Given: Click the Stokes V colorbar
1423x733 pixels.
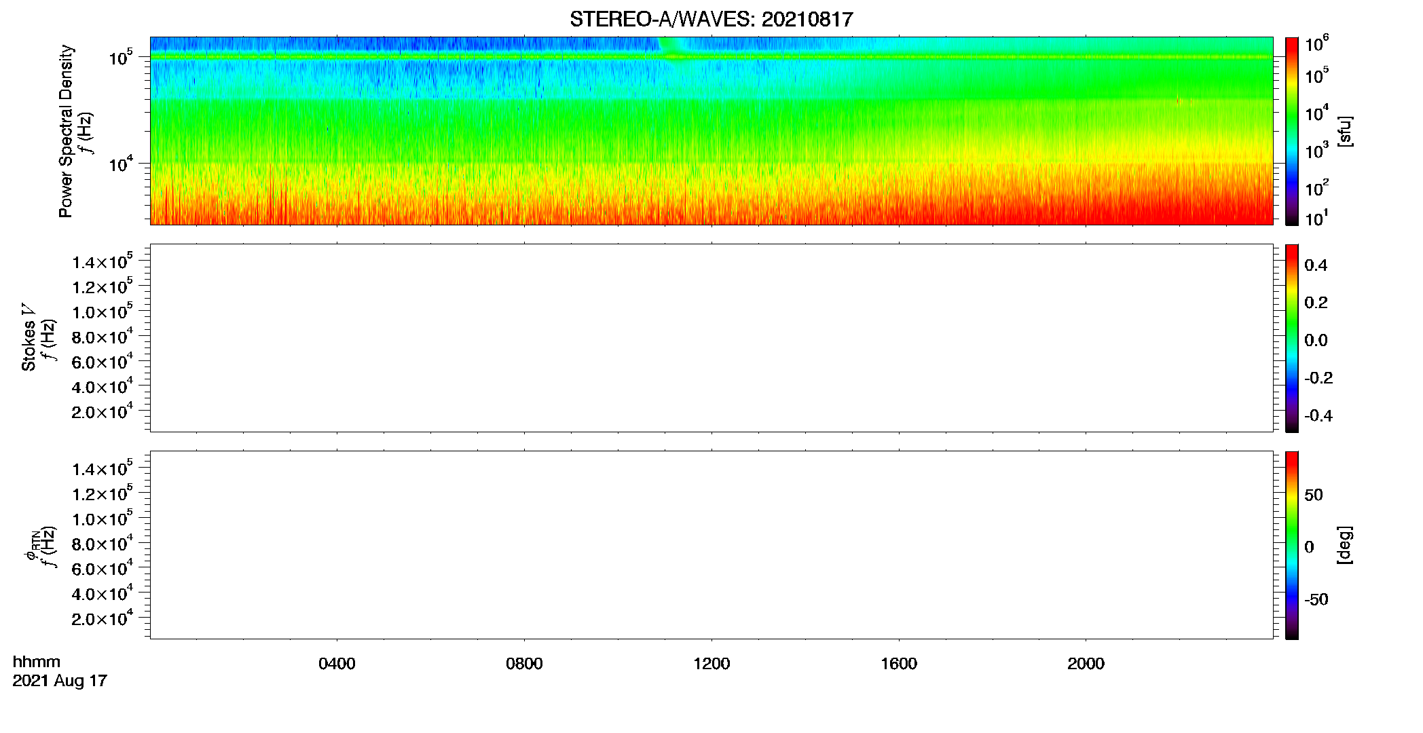Looking at the screenshot, I should [1292, 338].
